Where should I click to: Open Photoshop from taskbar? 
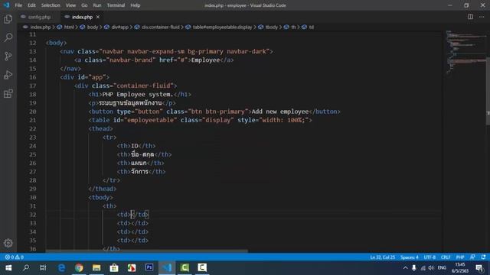coord(149,268)
